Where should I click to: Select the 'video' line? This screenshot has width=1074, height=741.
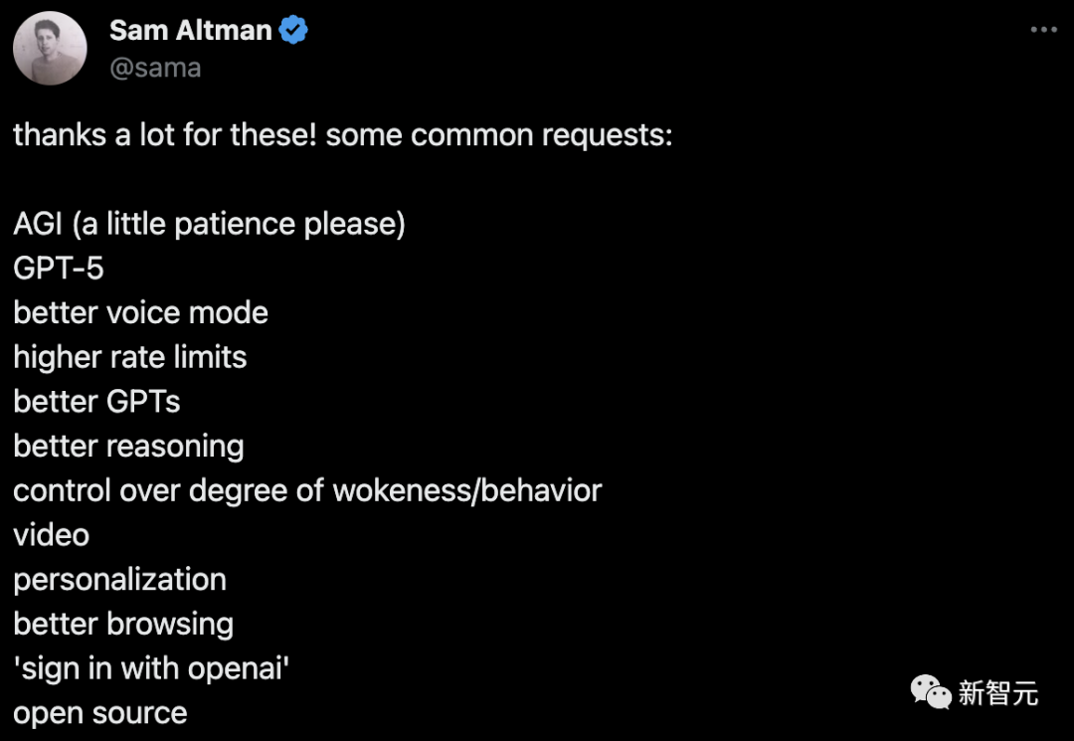(x=52, y=535)
